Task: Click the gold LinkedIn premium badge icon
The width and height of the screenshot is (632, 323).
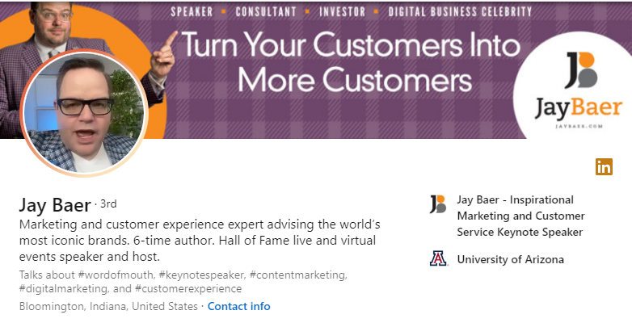Action: click(x=604, y=167)
